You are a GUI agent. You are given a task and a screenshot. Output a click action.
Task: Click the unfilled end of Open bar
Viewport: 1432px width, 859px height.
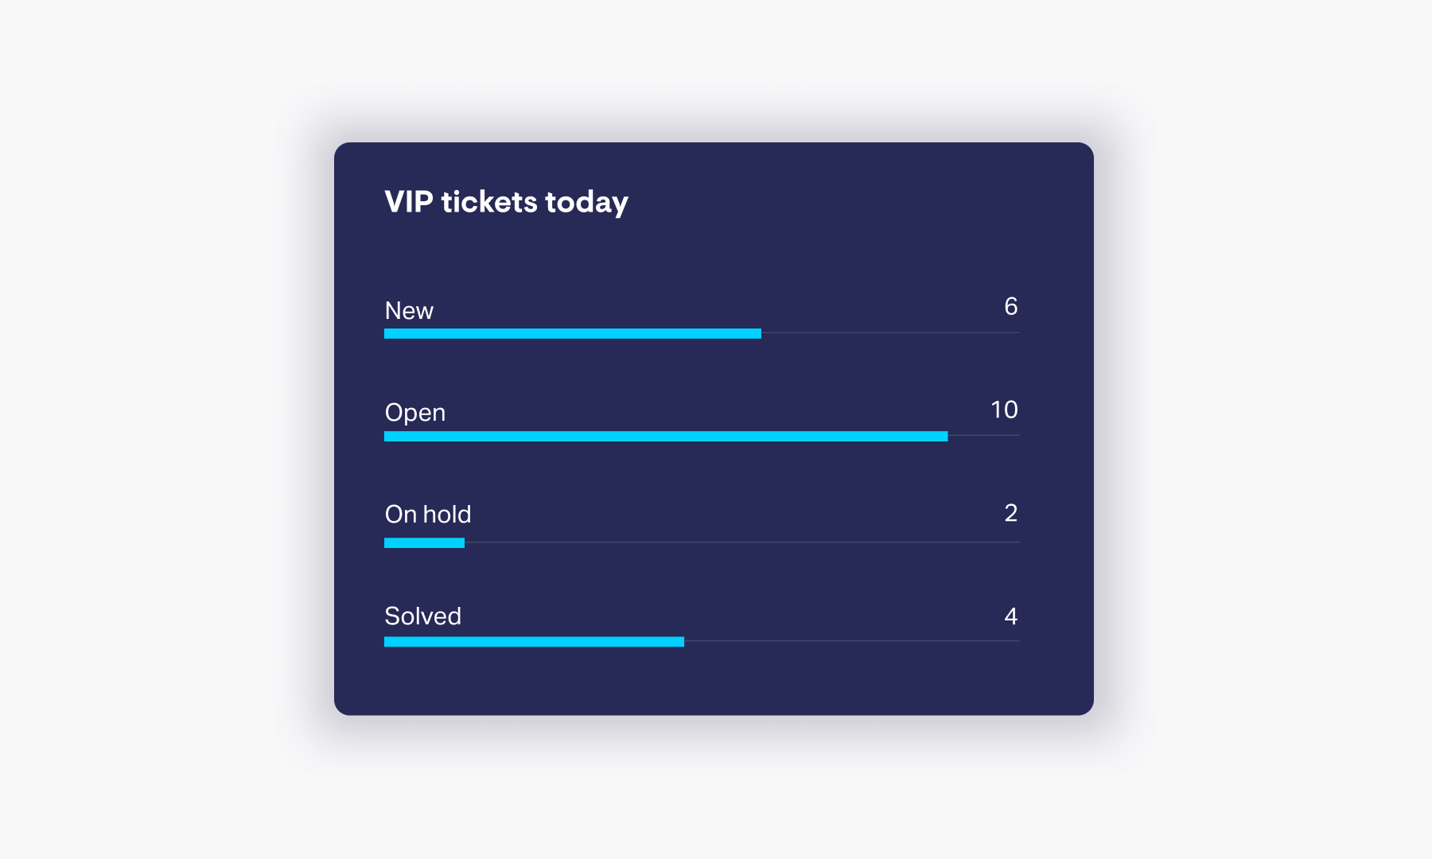[983, 435]
